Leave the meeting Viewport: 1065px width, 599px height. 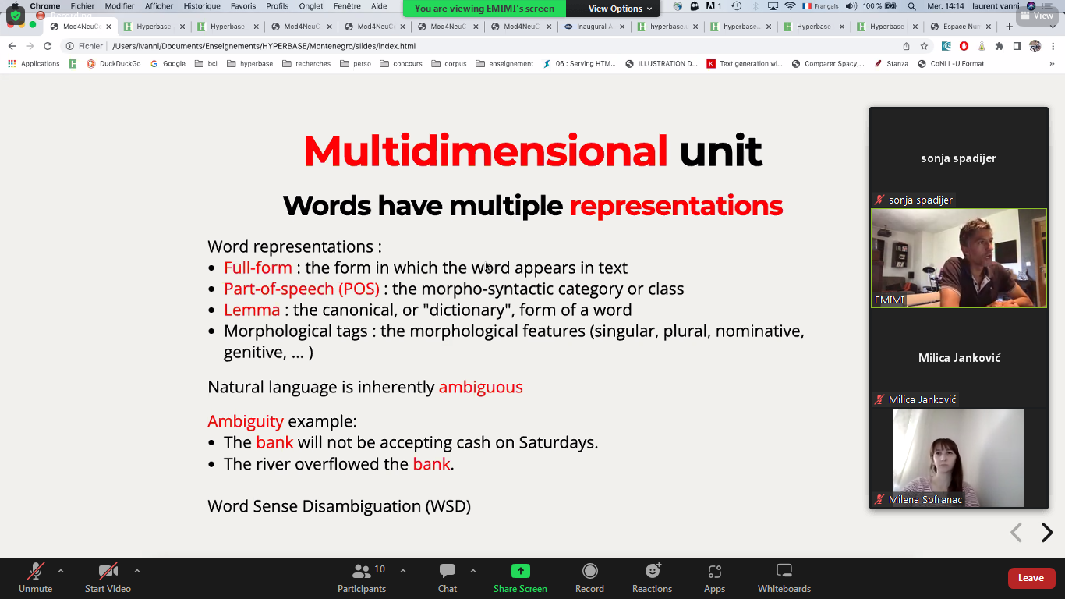click(x=1031, y=578)
